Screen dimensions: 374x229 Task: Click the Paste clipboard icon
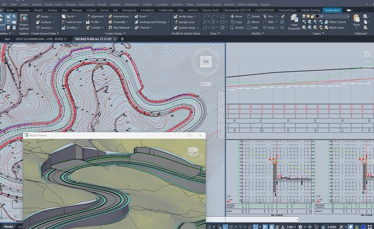[x=356, y=19]
